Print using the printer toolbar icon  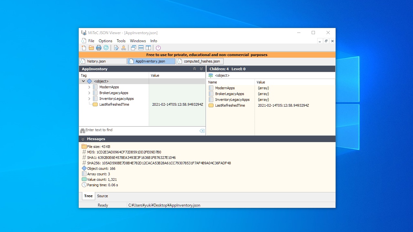point(99,48)
